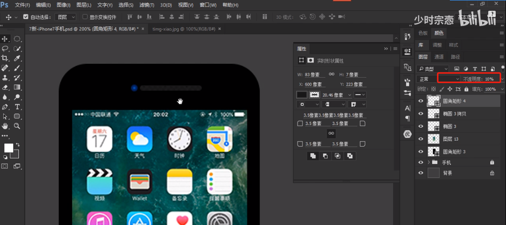
Task: Select the Lasso tool
Action: pyautogui.click(x=5, y=49)
